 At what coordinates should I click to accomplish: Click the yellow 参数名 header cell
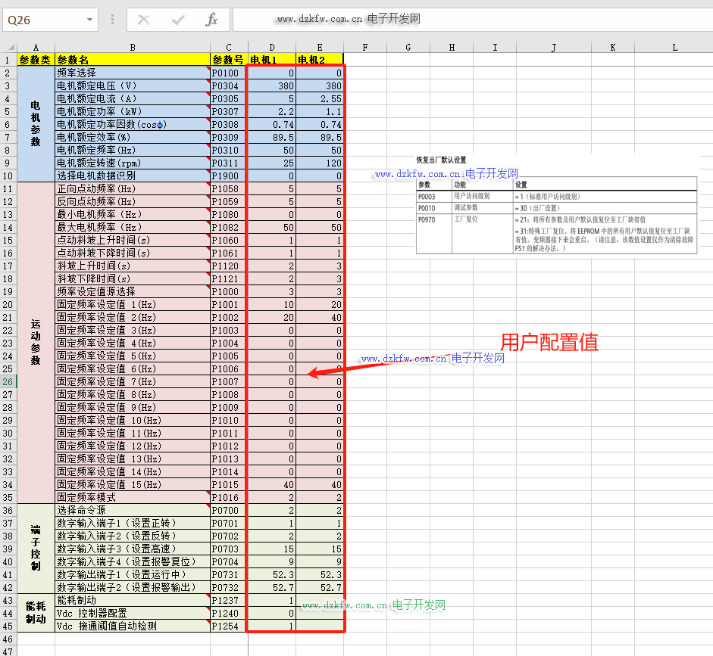[133, 61]
